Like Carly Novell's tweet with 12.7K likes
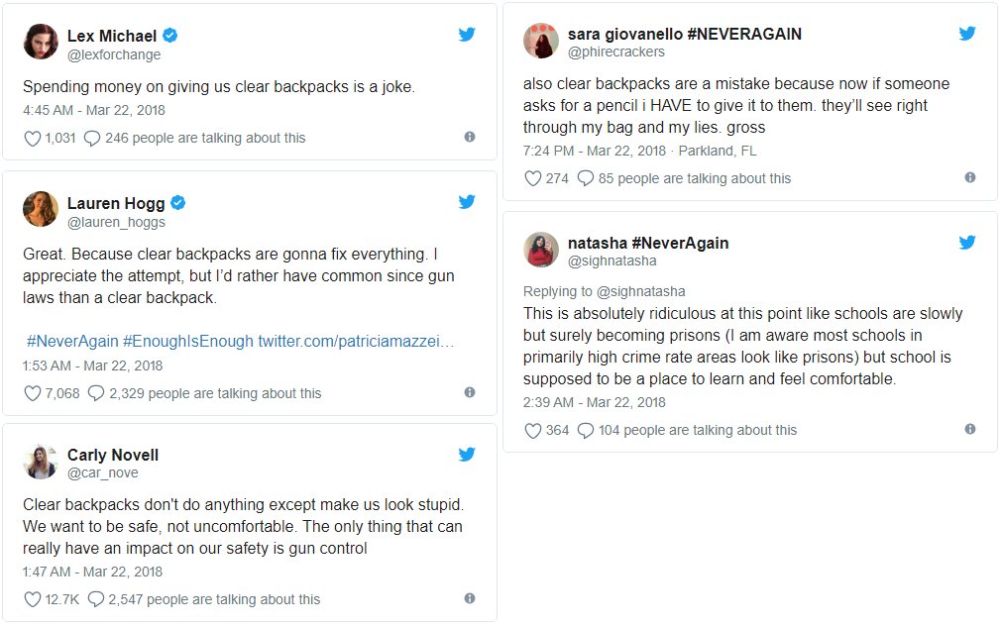 (x=33, y=599)
